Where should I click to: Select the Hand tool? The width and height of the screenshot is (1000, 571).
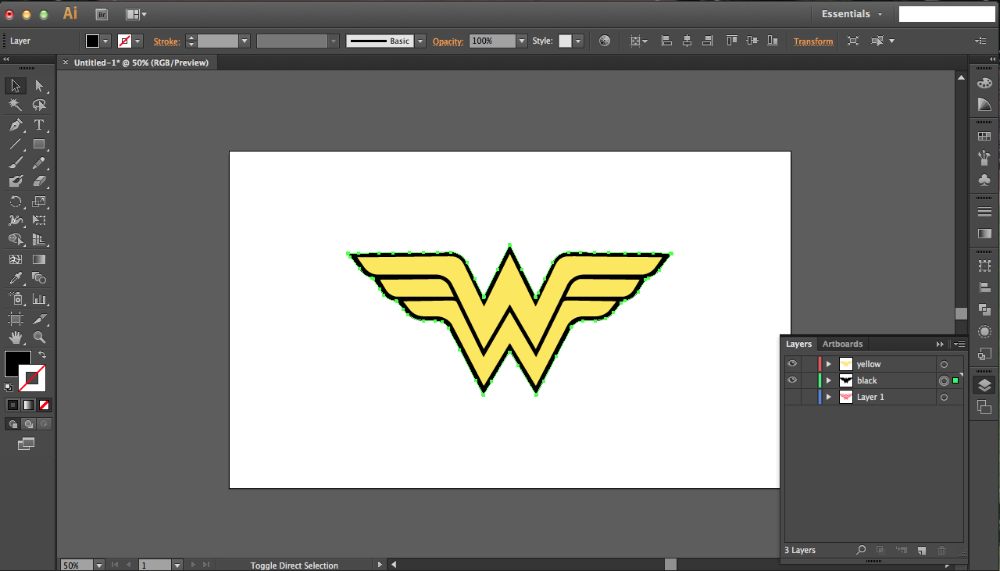[x=16, y=337]
